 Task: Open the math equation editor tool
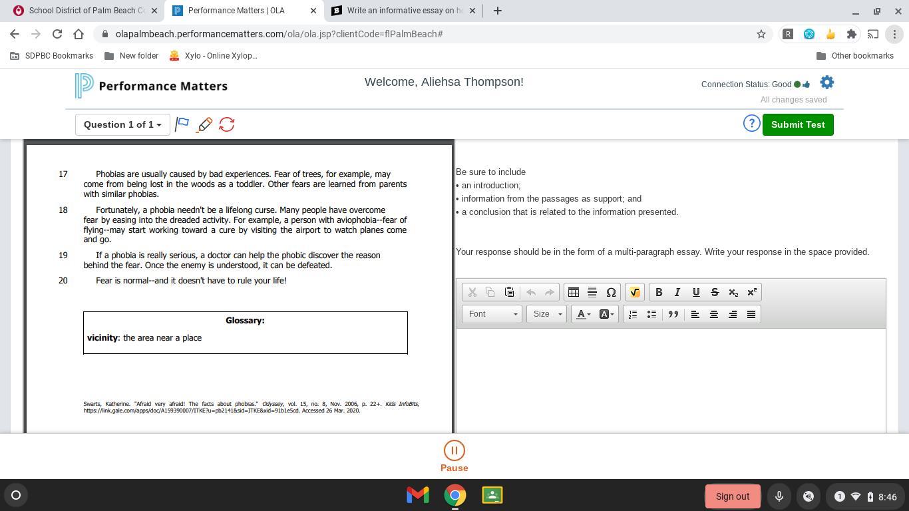point(634,292)
